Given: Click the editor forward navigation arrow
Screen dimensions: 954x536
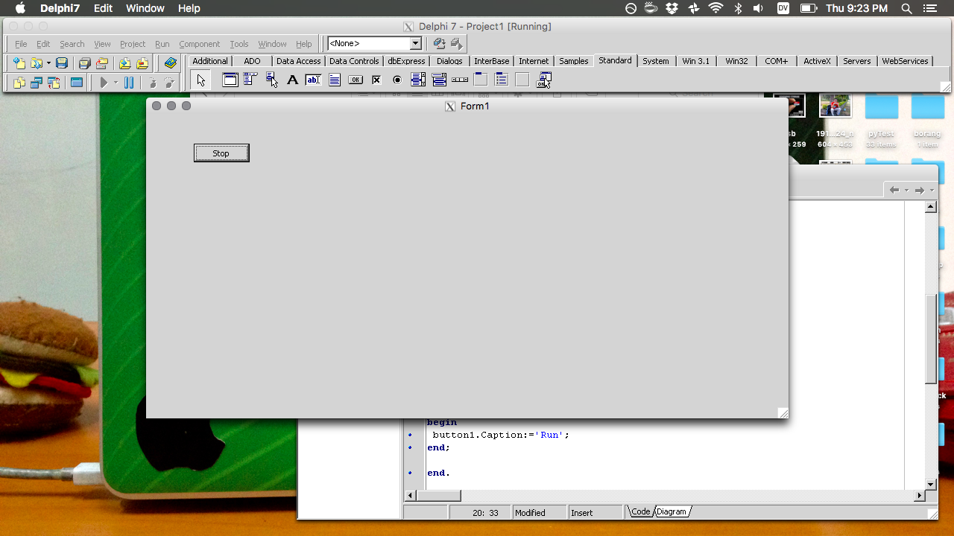Looking at the screenshot, I should tap(919, 190).
